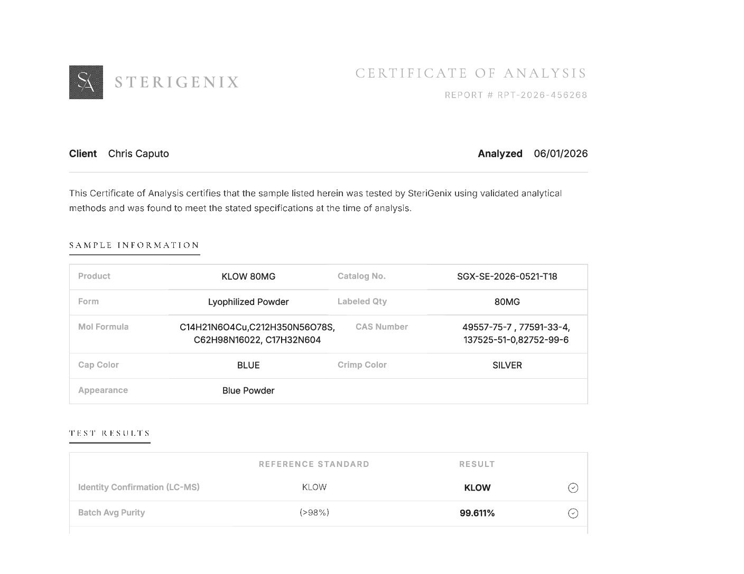This screenshot has width=744, height=574.
Task: Select the bold KLOW result value
Action: pyautogui.click(x=477, y=488)
